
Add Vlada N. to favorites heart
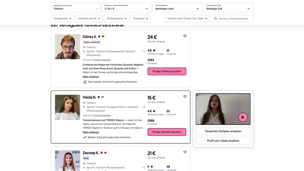[185, 96]
